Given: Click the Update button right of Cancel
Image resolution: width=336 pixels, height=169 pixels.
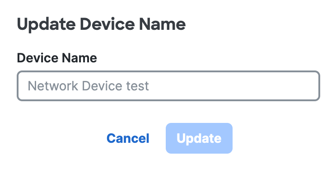Looking at the screenshot, I should (x=199, y=138).
